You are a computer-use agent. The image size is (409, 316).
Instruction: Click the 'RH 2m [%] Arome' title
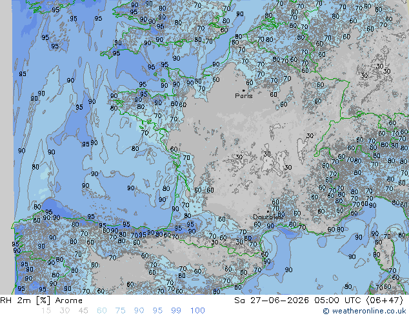41,301
